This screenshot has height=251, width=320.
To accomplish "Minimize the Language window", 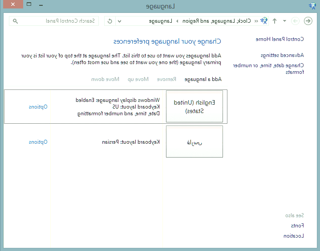I will pyautogui.click(x=41, y=5).
